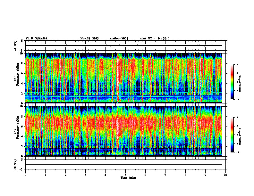Click the ch.1 spectrogram color bar
Screen dimensions: 254x196
pyautogui.click(x=232, y=82)
